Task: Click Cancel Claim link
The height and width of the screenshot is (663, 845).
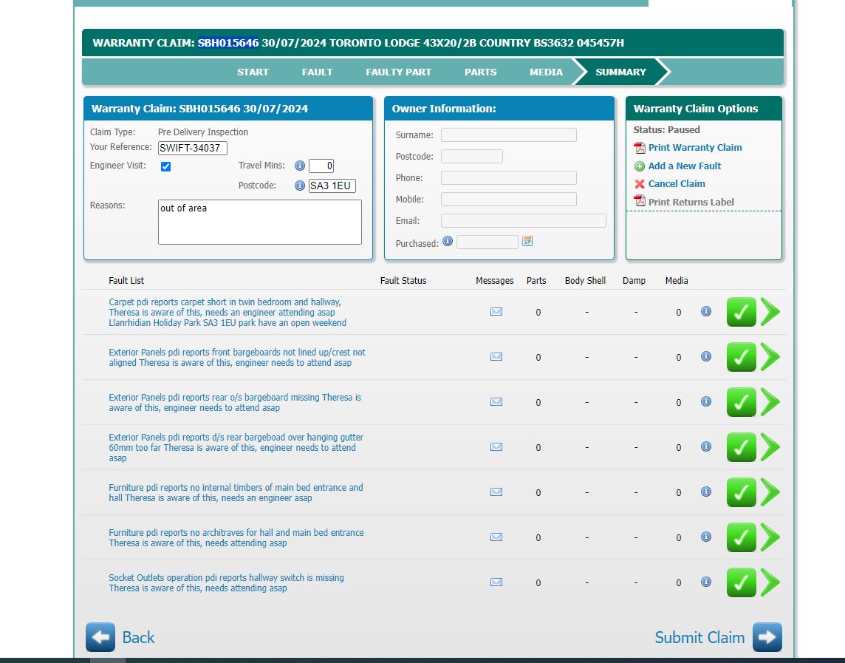Action: click(676, 184)
